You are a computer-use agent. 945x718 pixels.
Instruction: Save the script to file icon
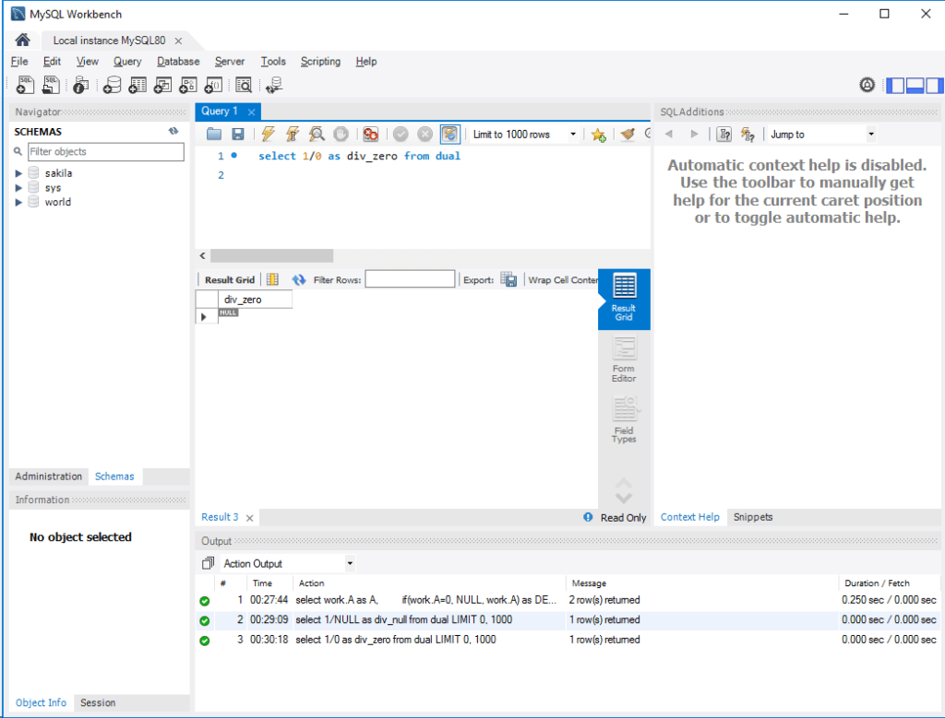coord(238,135)
